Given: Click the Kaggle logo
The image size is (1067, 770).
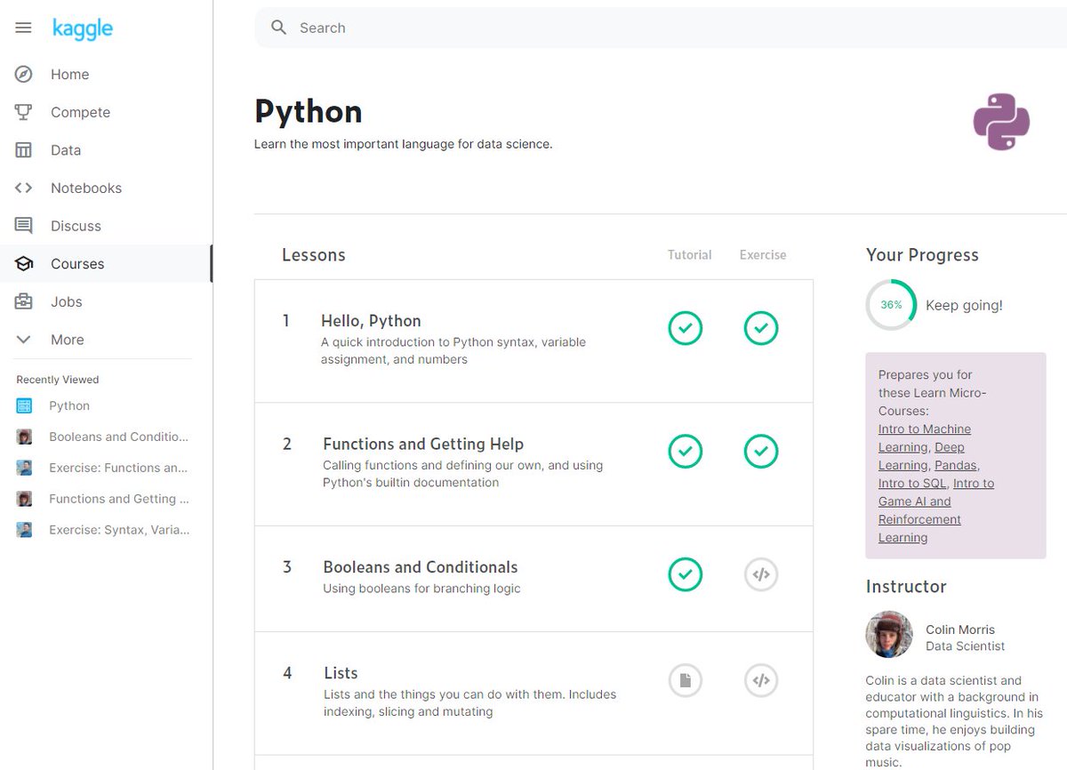Looking at the screenshot, I should tap(82, 28).
